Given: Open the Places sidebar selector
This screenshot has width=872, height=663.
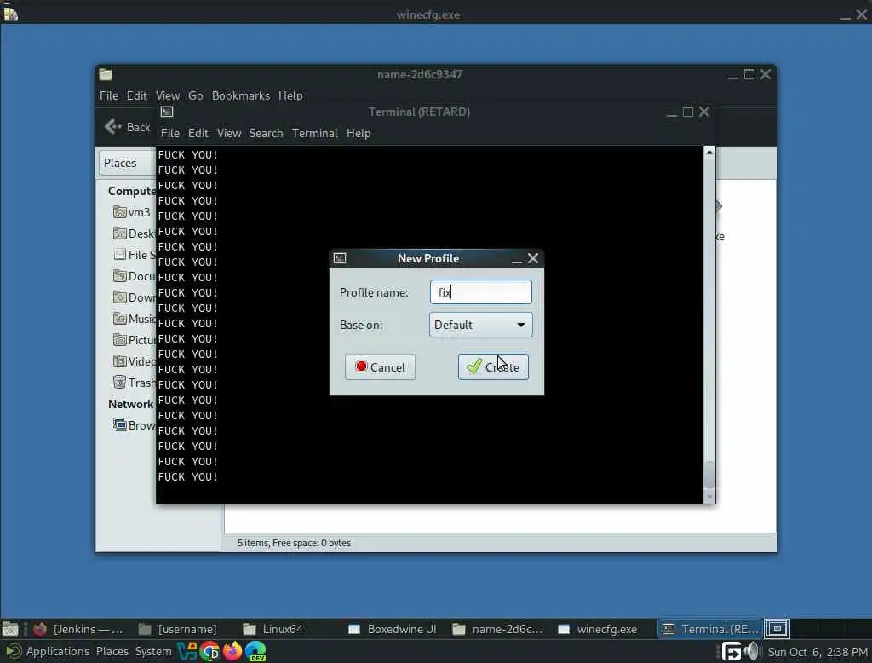Looking at the screenshot, I should coord(128,163).
